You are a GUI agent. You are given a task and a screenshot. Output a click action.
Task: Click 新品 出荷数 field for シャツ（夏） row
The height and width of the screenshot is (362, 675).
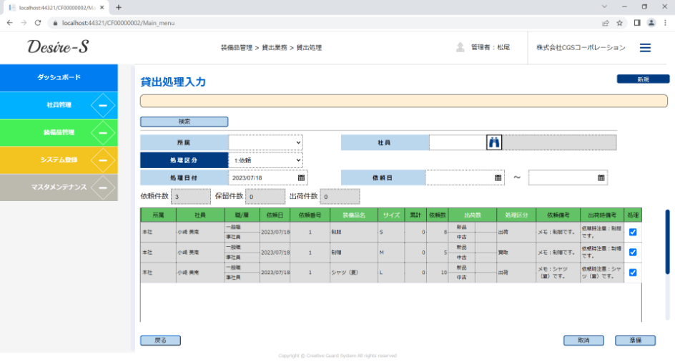(486, 268)
